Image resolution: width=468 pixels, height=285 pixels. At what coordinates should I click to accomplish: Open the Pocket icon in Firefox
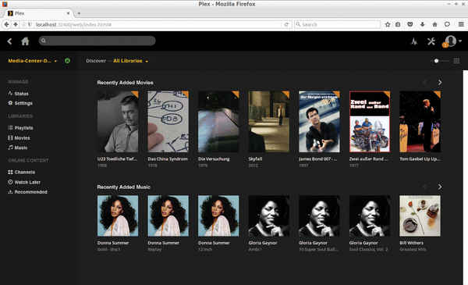(x=410, y=24)
